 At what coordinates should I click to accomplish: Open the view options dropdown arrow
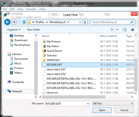tap(117, 30)
